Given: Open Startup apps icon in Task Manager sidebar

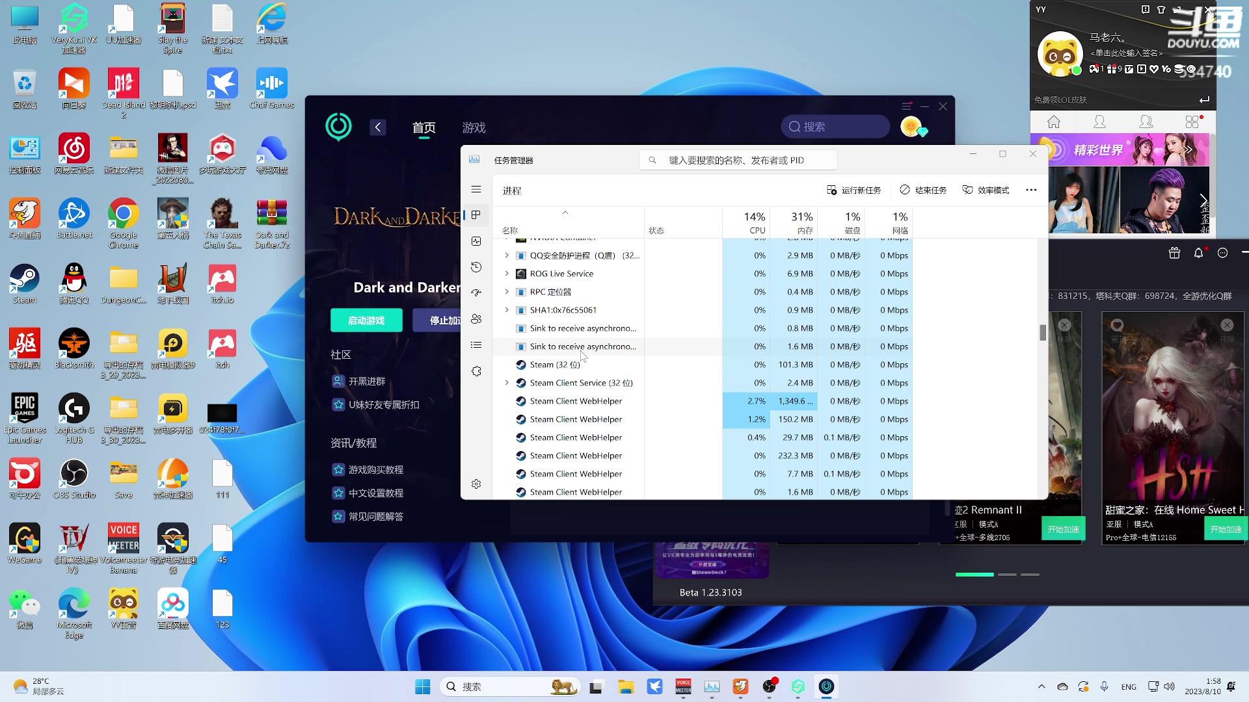Looking at the screenshot, I should (476, 293).
